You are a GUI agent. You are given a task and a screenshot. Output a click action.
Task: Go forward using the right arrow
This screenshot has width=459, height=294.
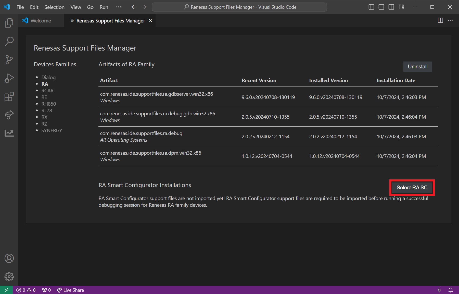144,7
